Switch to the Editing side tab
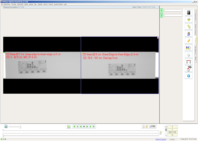The image size is (198, 141). [195, 41]
